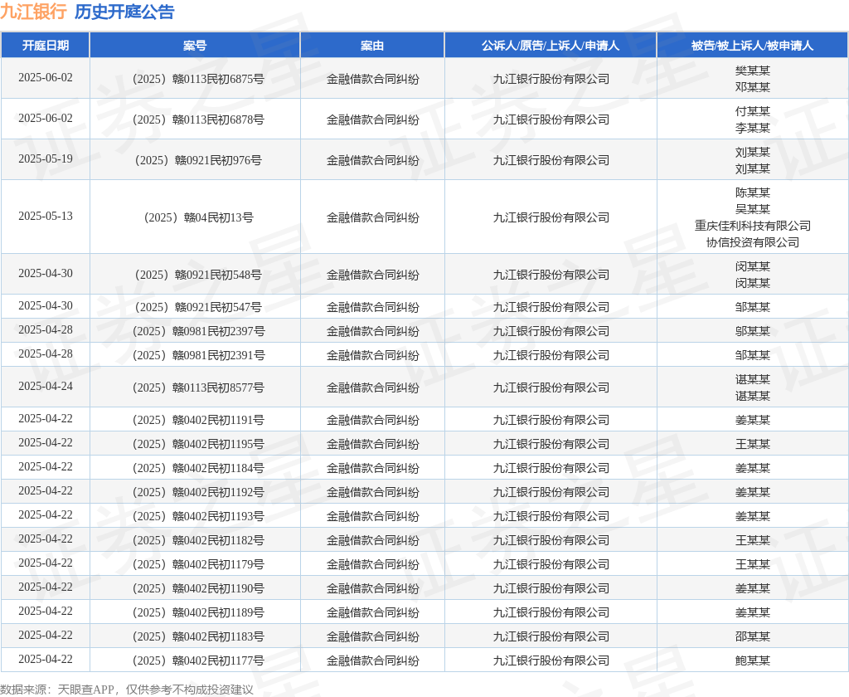Click the 九江银行 title text
Image resolution: width=849 pixels, height=697 pixels.
[x=33, y=12]
